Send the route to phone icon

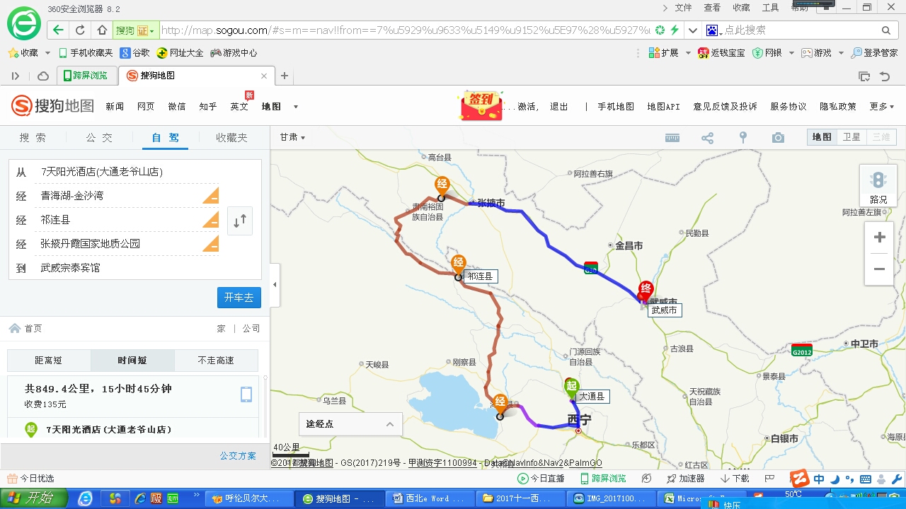tap(246, 394)
